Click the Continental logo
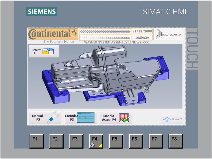212x159 pixels. (x=53, y=34)
